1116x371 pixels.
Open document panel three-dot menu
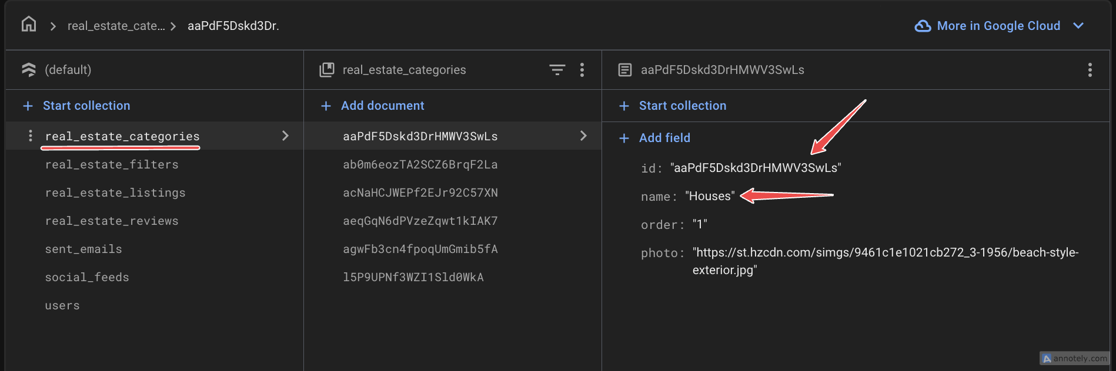pyautogui.click(x=1090, y=70)
